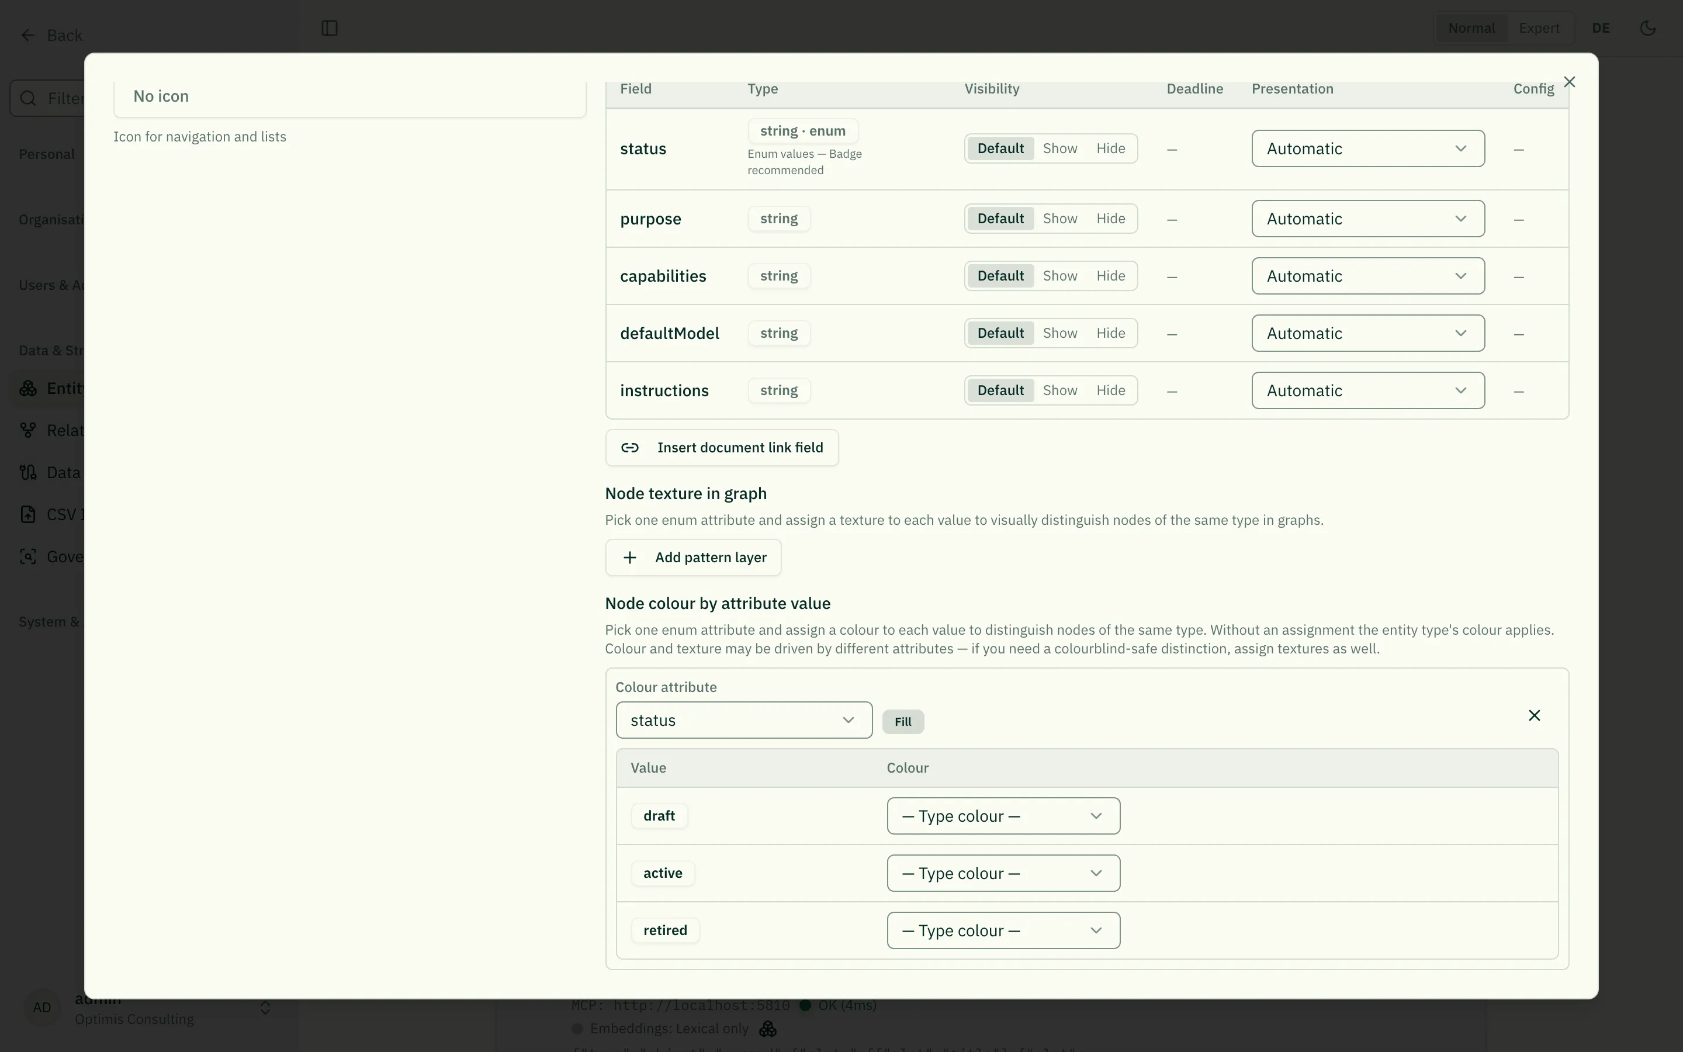Toggle the sidebar panel icon in the top bar
The height and width of the screenshot is (1052, 1683).
pos(330,28)
